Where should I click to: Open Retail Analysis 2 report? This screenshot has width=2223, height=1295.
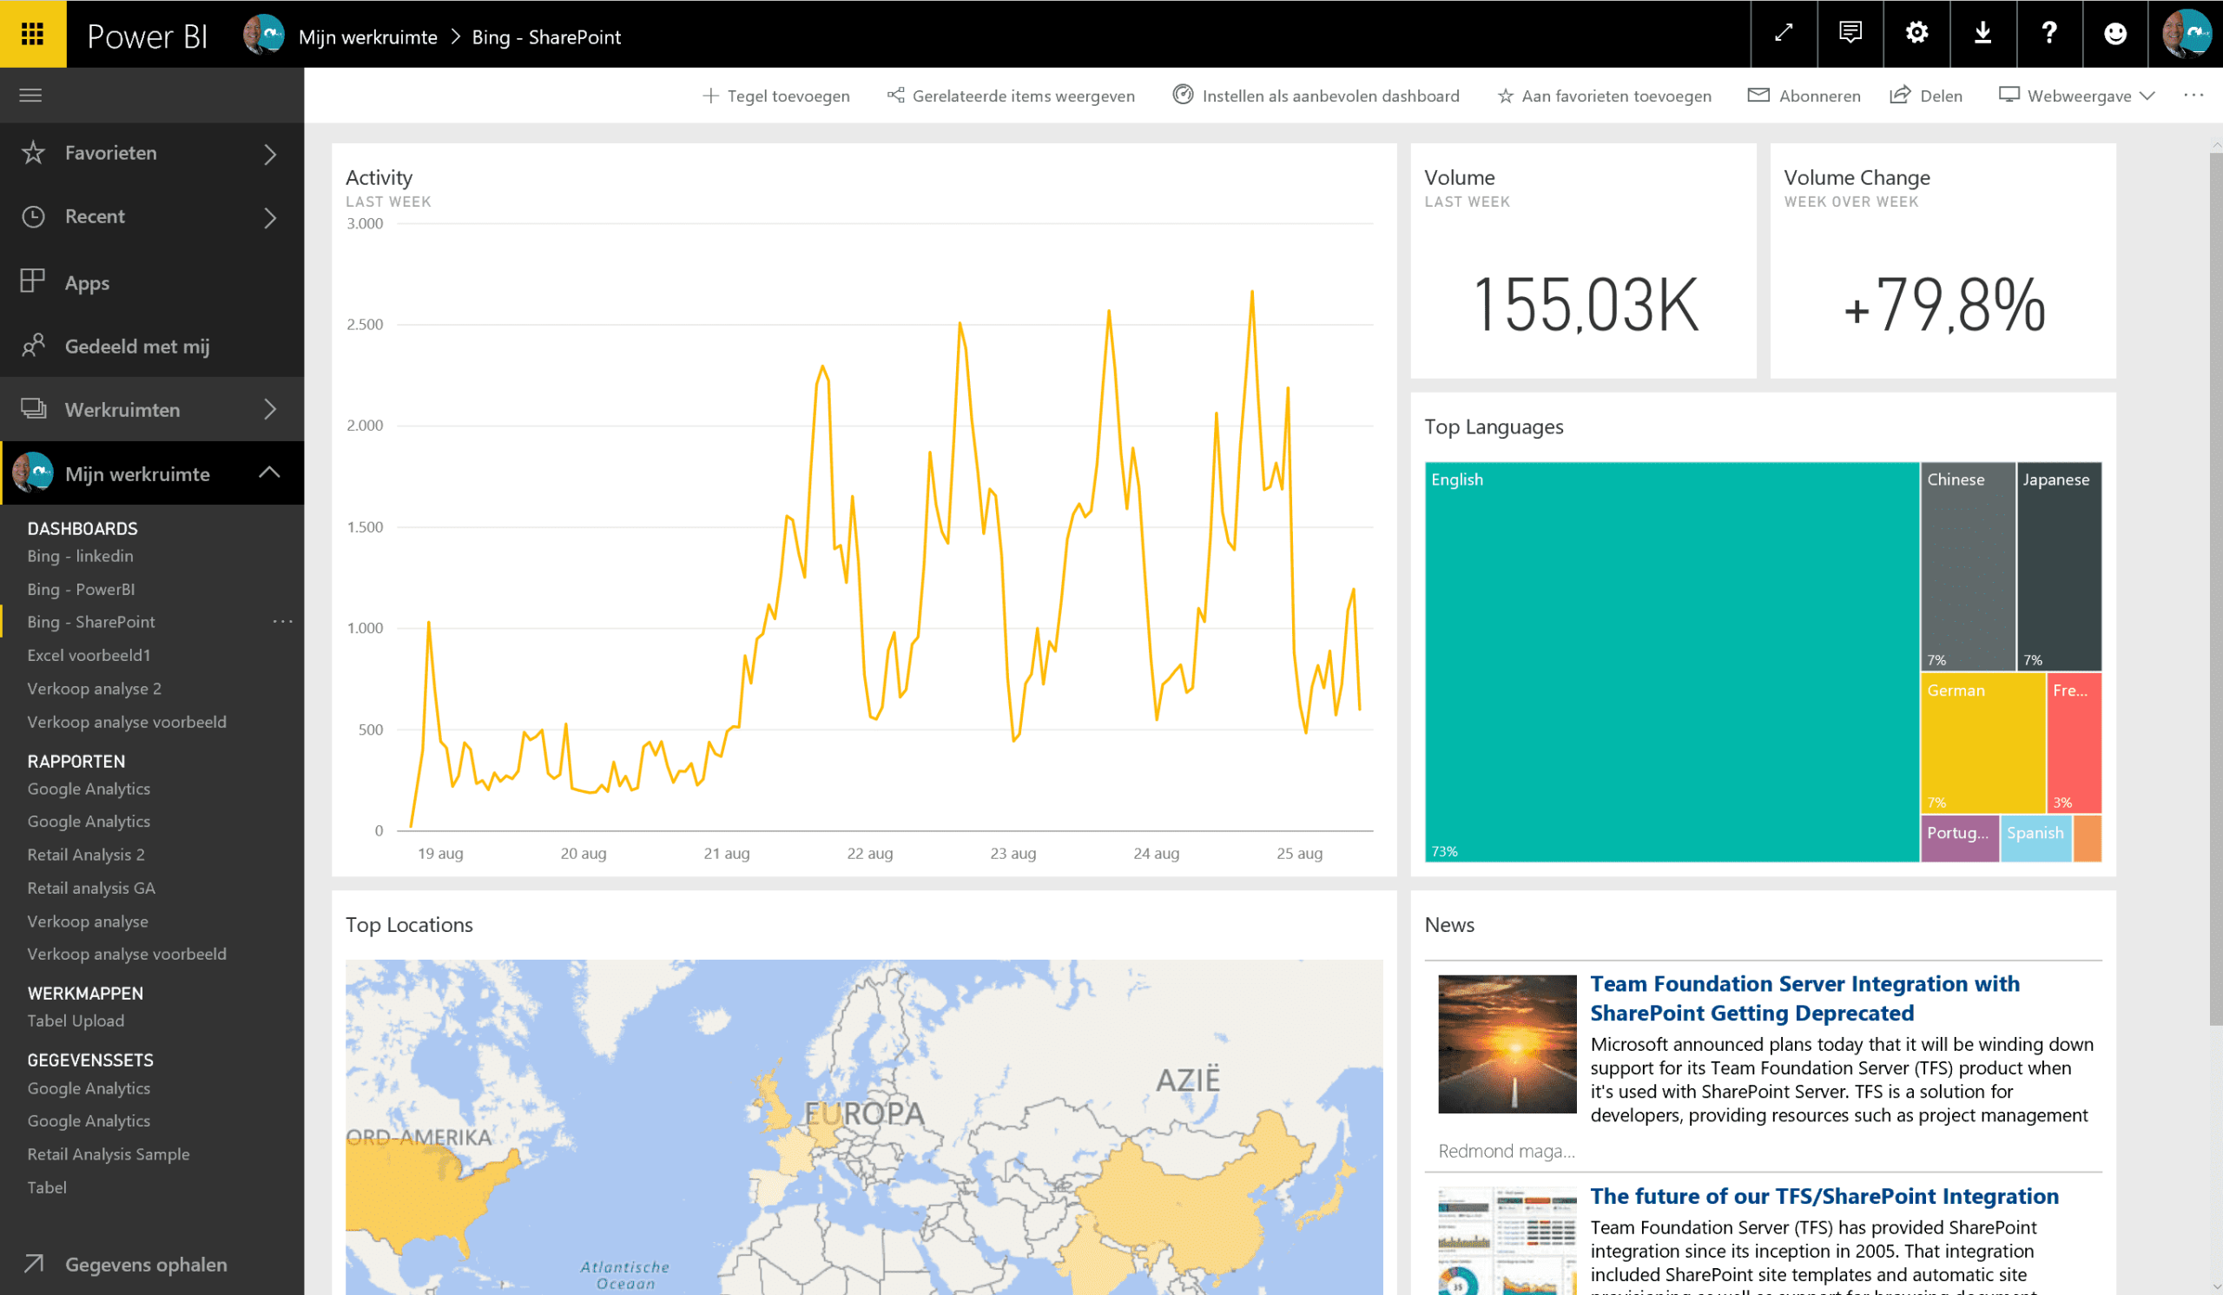pos(86,855)
